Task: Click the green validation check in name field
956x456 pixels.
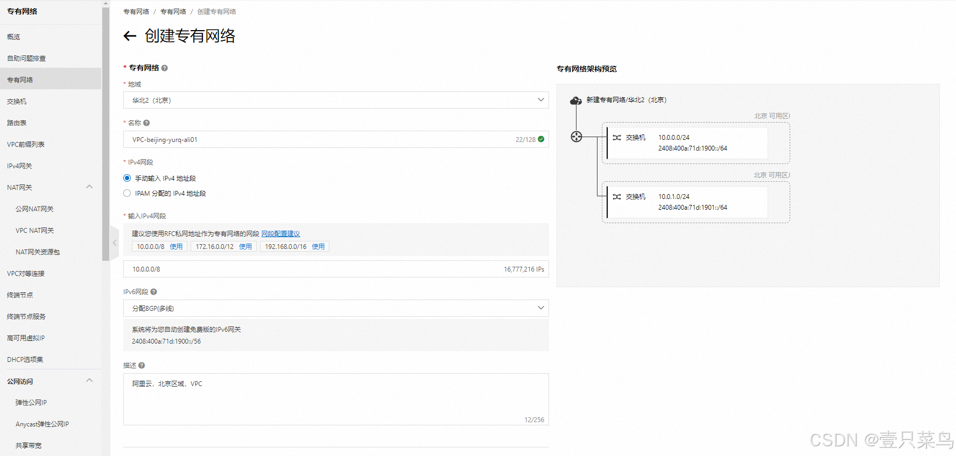Action: [541, 139]
